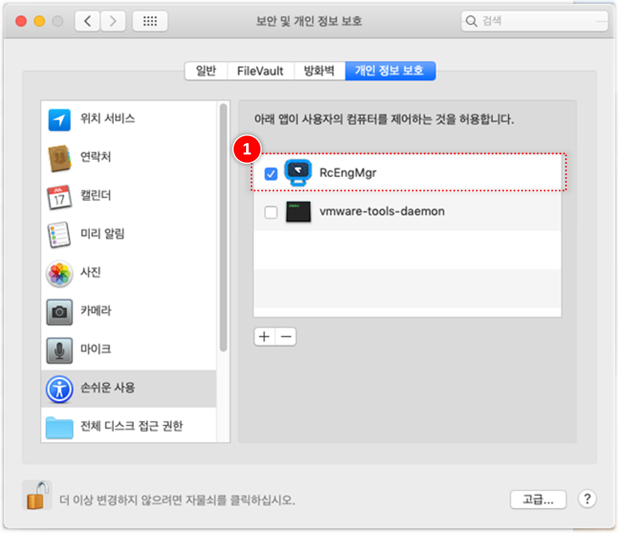Open the Reminders list icon
This screenshot has height=533, width=619.
pos(60,235)
